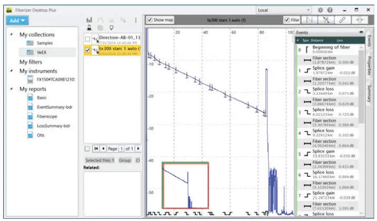Select event 4 Splice loss 0.102 dB
The image size is (377, 221).
coord(328,133)
